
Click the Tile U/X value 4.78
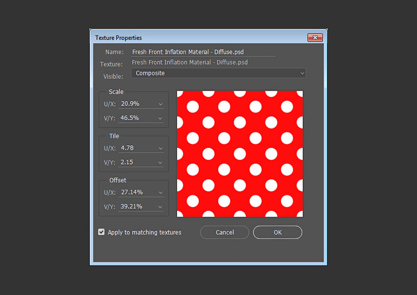127,148
